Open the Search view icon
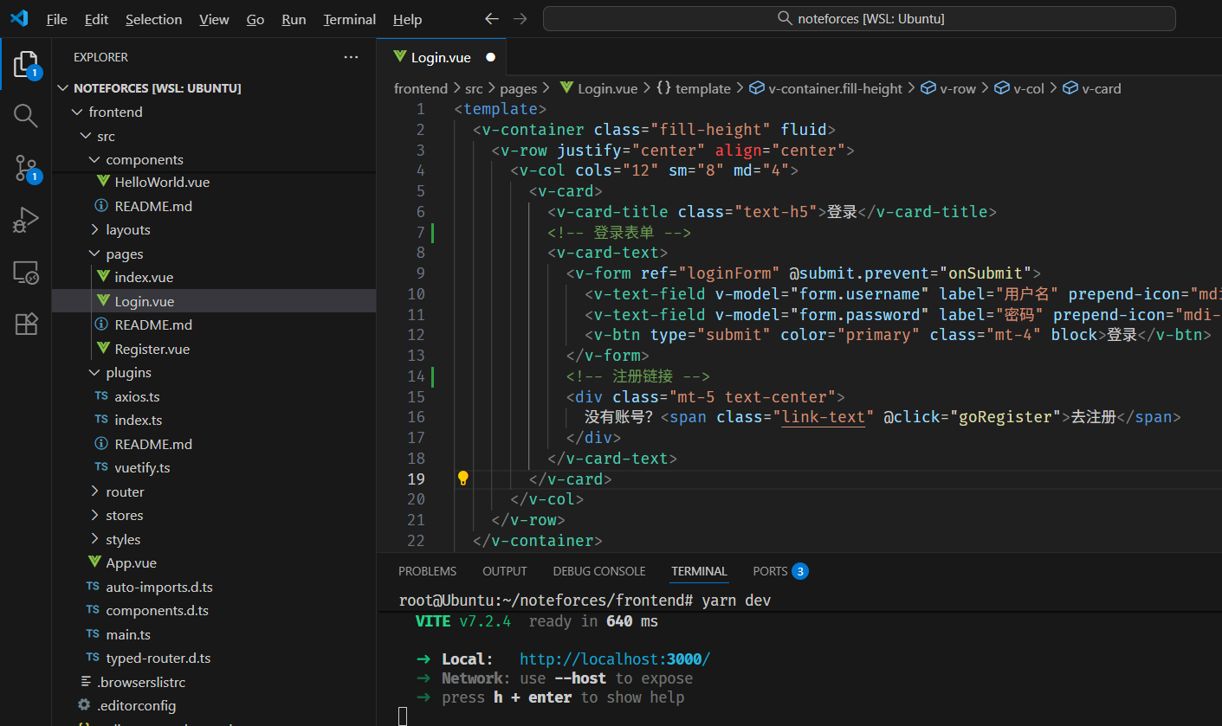This screenshot has width=1222, height=726. coord(26,116)
